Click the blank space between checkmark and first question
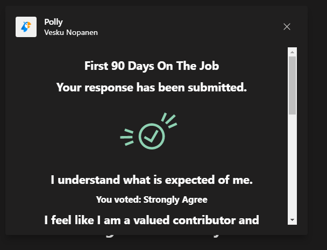This screenshot has width=327, height=250. point(152,161)
